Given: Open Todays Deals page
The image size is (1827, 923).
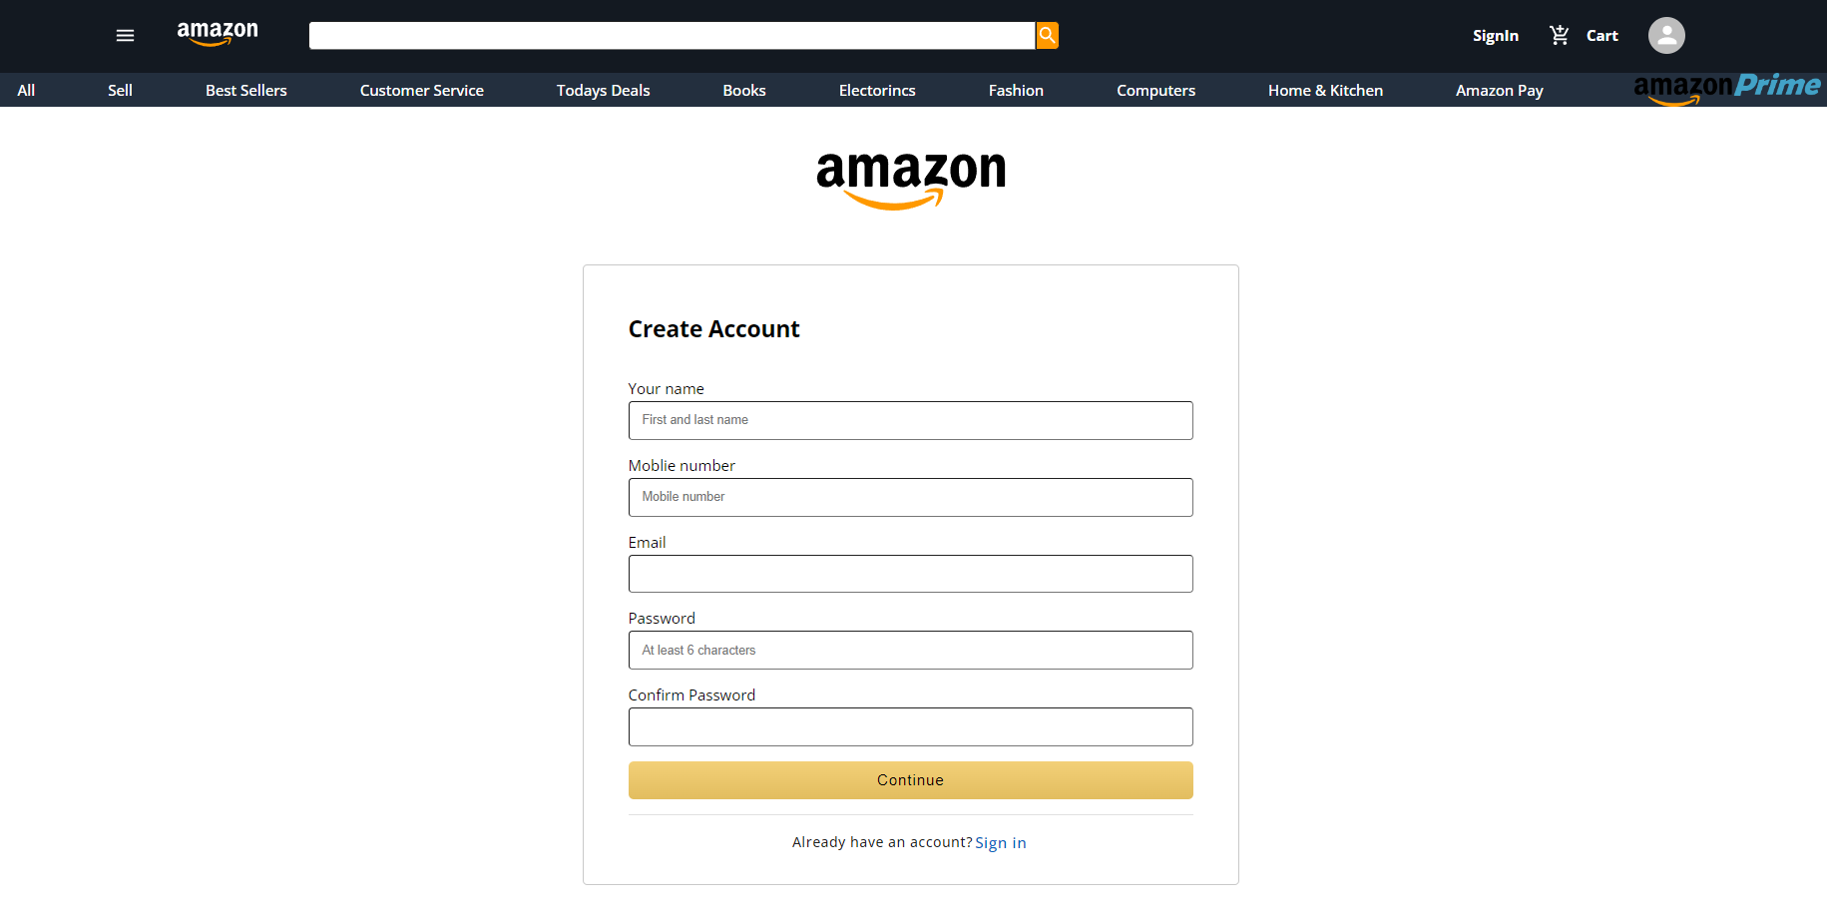Looking at the screenshot, I should pyautogui.click(x=603, y=90).
